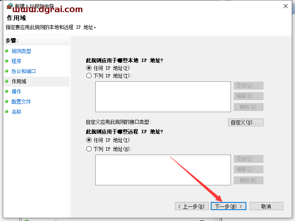Select the 作用域 step
This screenshot has height=221, width=295.
pos(19,81)
